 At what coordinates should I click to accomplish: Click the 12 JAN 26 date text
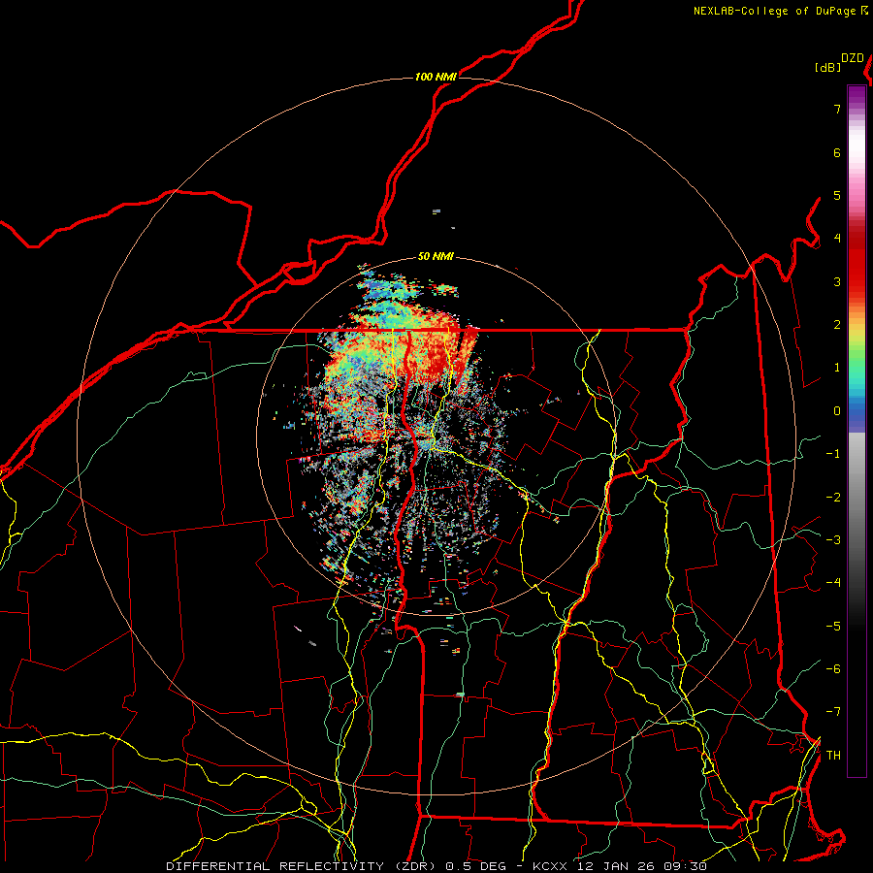(617, 866)
